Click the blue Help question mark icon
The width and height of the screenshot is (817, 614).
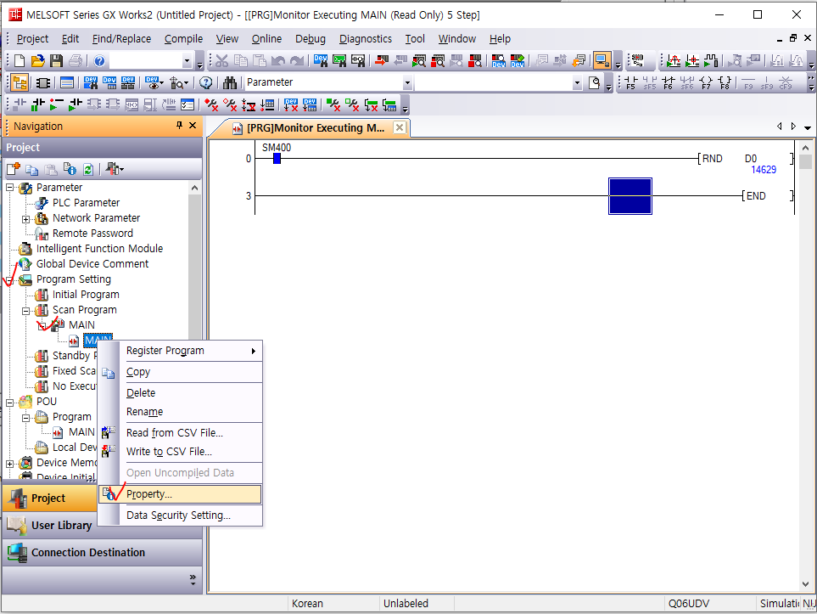(99, 61)
